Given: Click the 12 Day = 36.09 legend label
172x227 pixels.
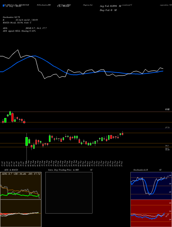Looking at the screenshot, I should point(13,6).
